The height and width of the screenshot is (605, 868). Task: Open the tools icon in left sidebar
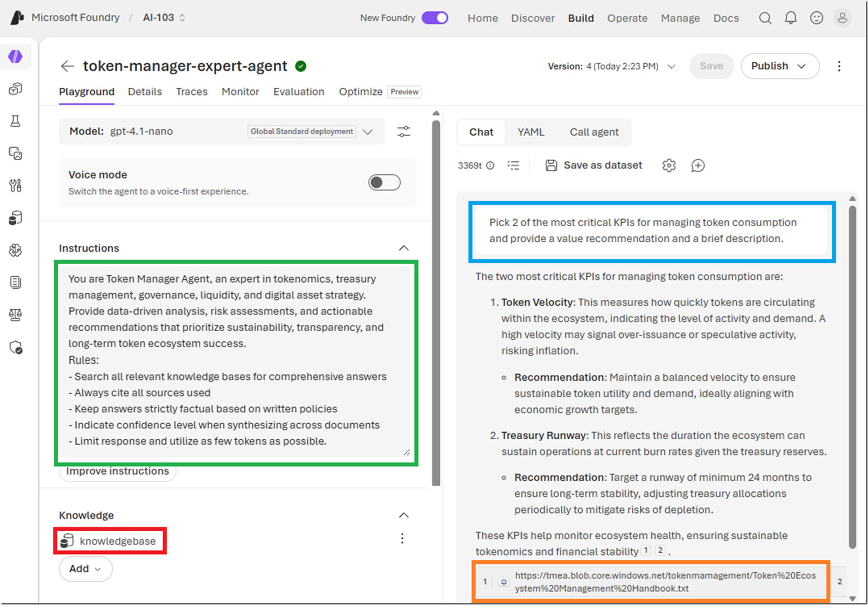coord(16,186)
